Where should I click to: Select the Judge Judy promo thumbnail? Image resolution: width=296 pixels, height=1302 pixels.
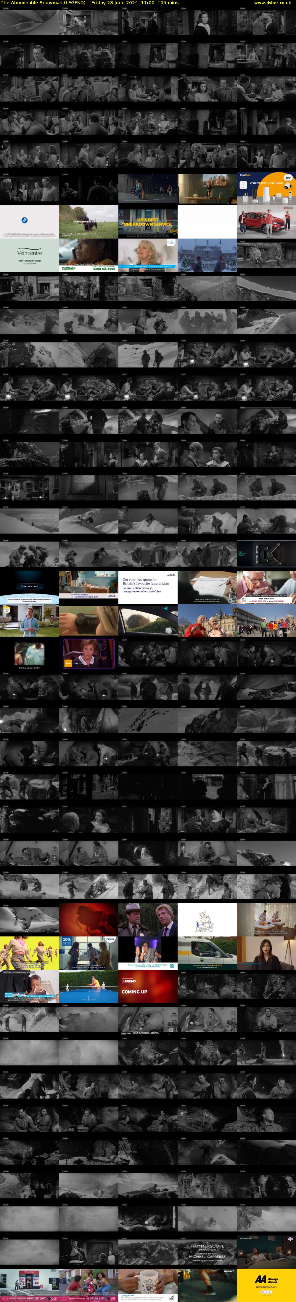89,655
